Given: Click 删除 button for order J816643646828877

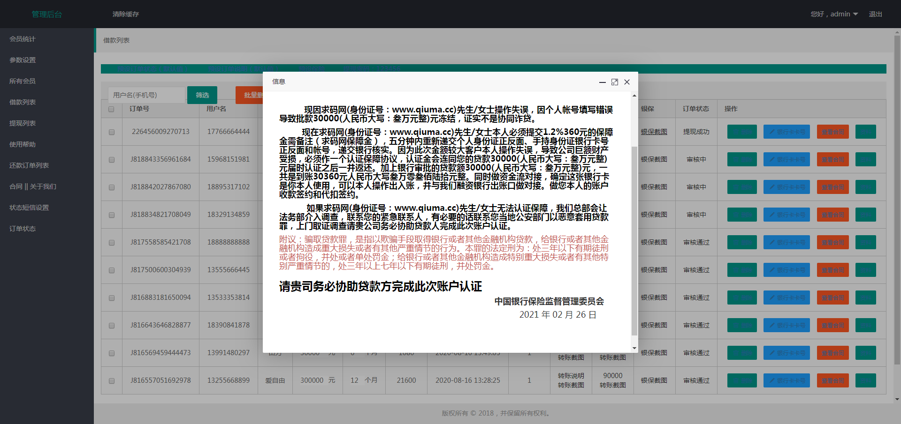Looking at the screenshot, I should pos(742,325).
